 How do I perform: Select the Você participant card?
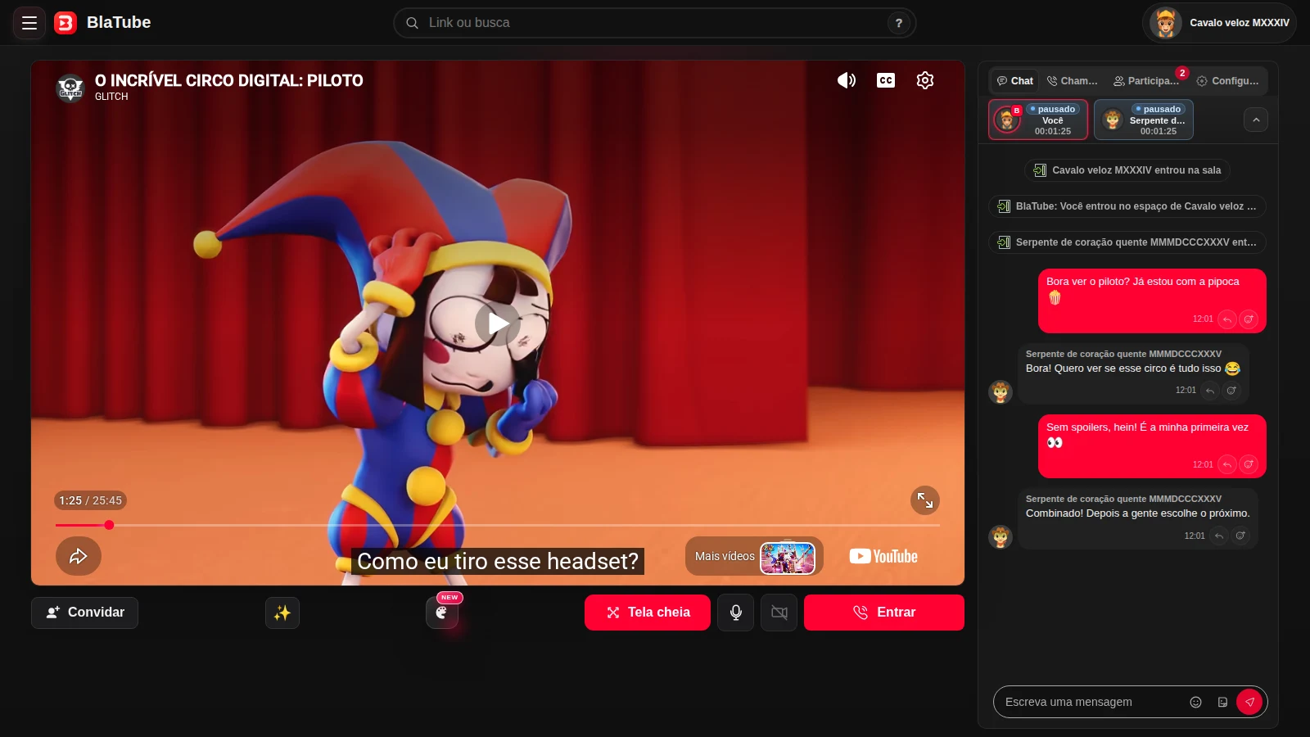point(1038,120)
